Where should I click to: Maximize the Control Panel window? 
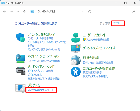click(x=125, y=3)
